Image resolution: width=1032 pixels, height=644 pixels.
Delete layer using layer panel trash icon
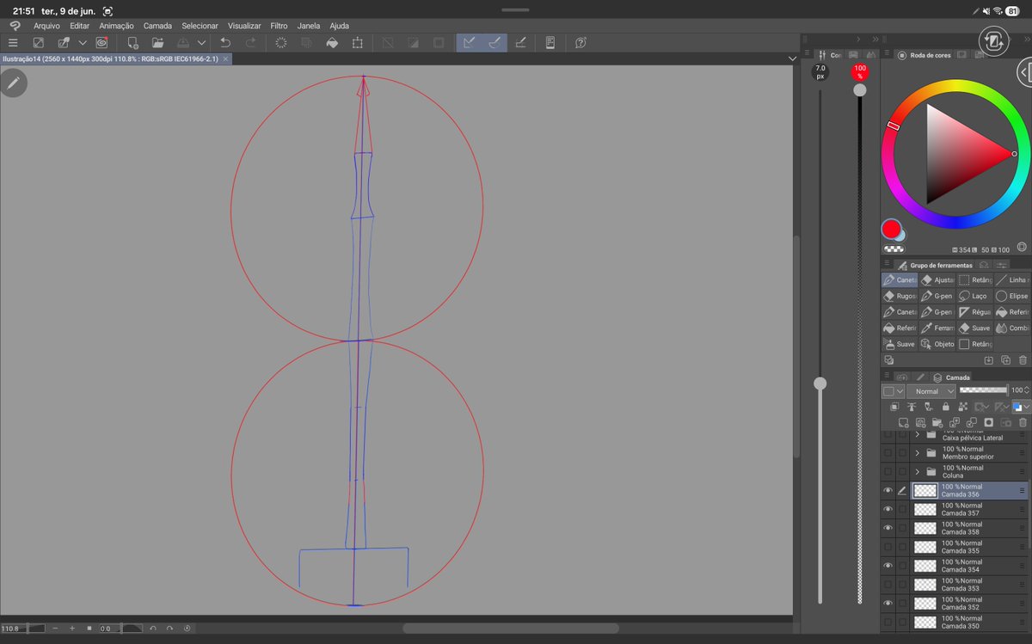click(1023, 423)
